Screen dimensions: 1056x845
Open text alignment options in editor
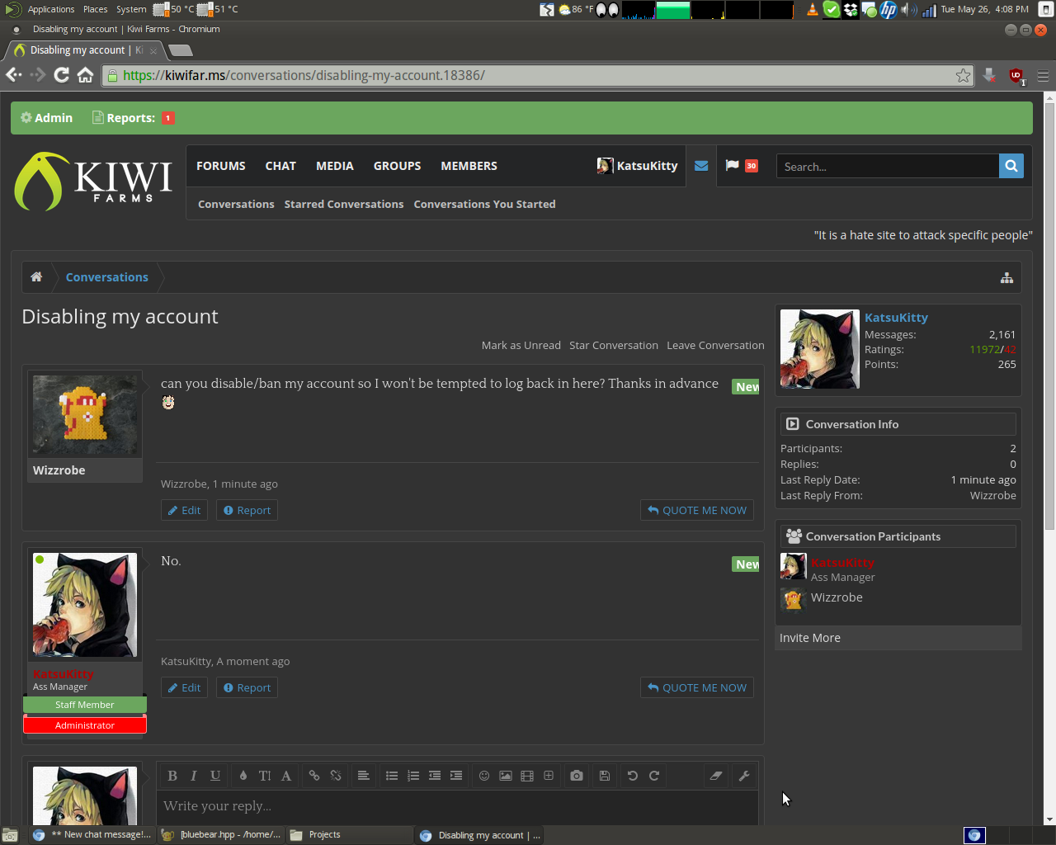364,776
